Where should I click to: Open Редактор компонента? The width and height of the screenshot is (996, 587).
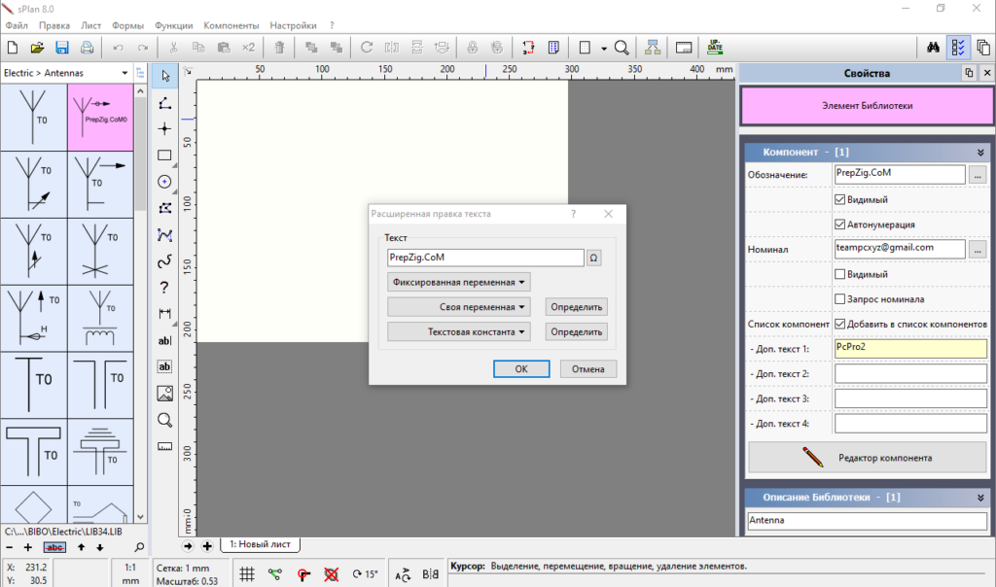867,457
